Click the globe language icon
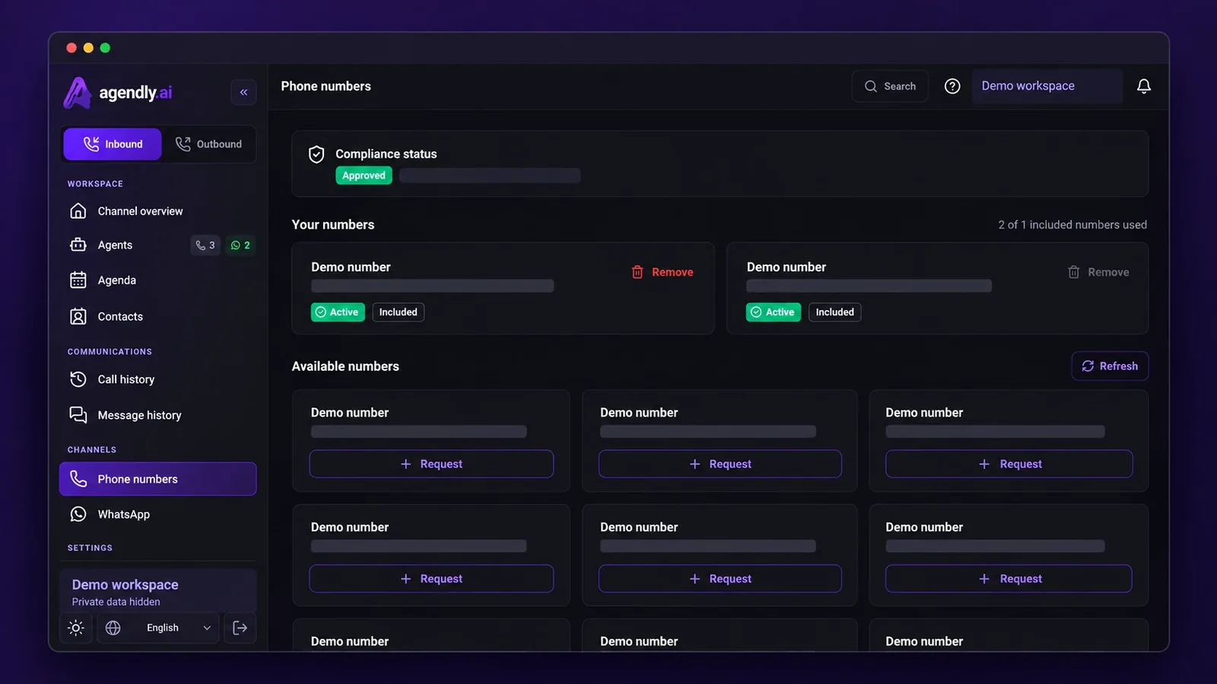1217x684 pixels. click(x=113, y=628)
